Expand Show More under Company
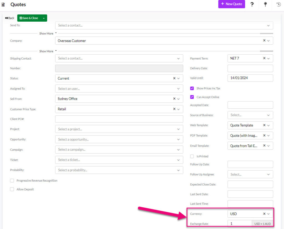The image size is (284, 229). point(48,51)
